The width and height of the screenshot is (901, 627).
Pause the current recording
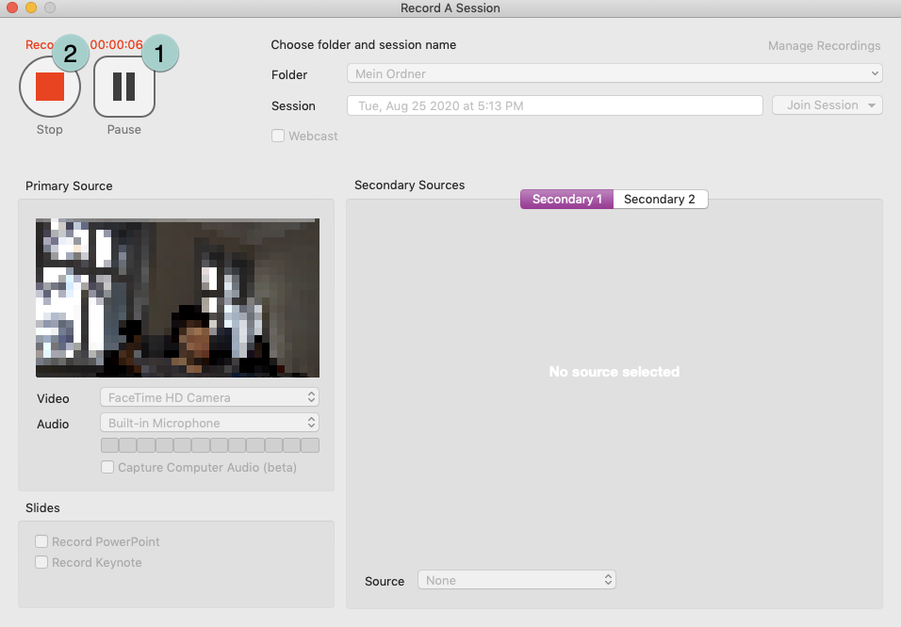click(124, 87)
